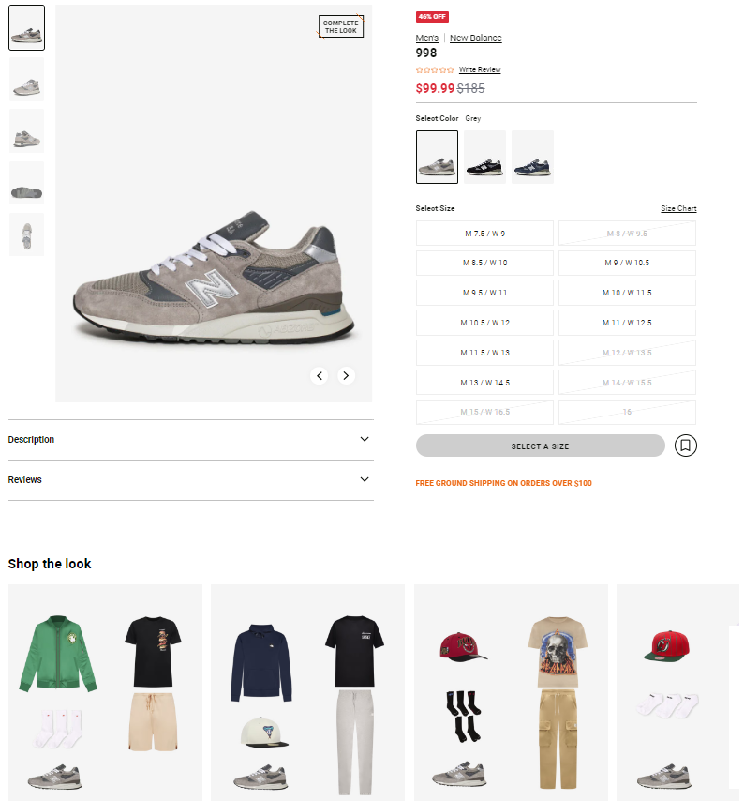Viewport: 744px width, 801px height.
Task: Select size M 7.5 / W 9
Action: 484,234
